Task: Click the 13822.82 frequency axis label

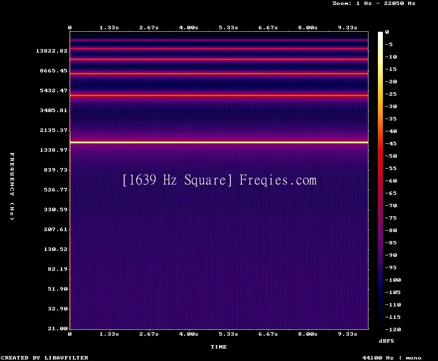Action: point(52,51)
